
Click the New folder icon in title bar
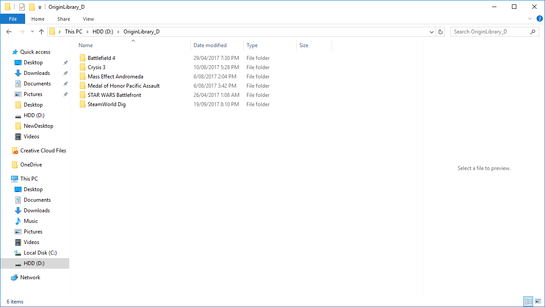point(32,7)
